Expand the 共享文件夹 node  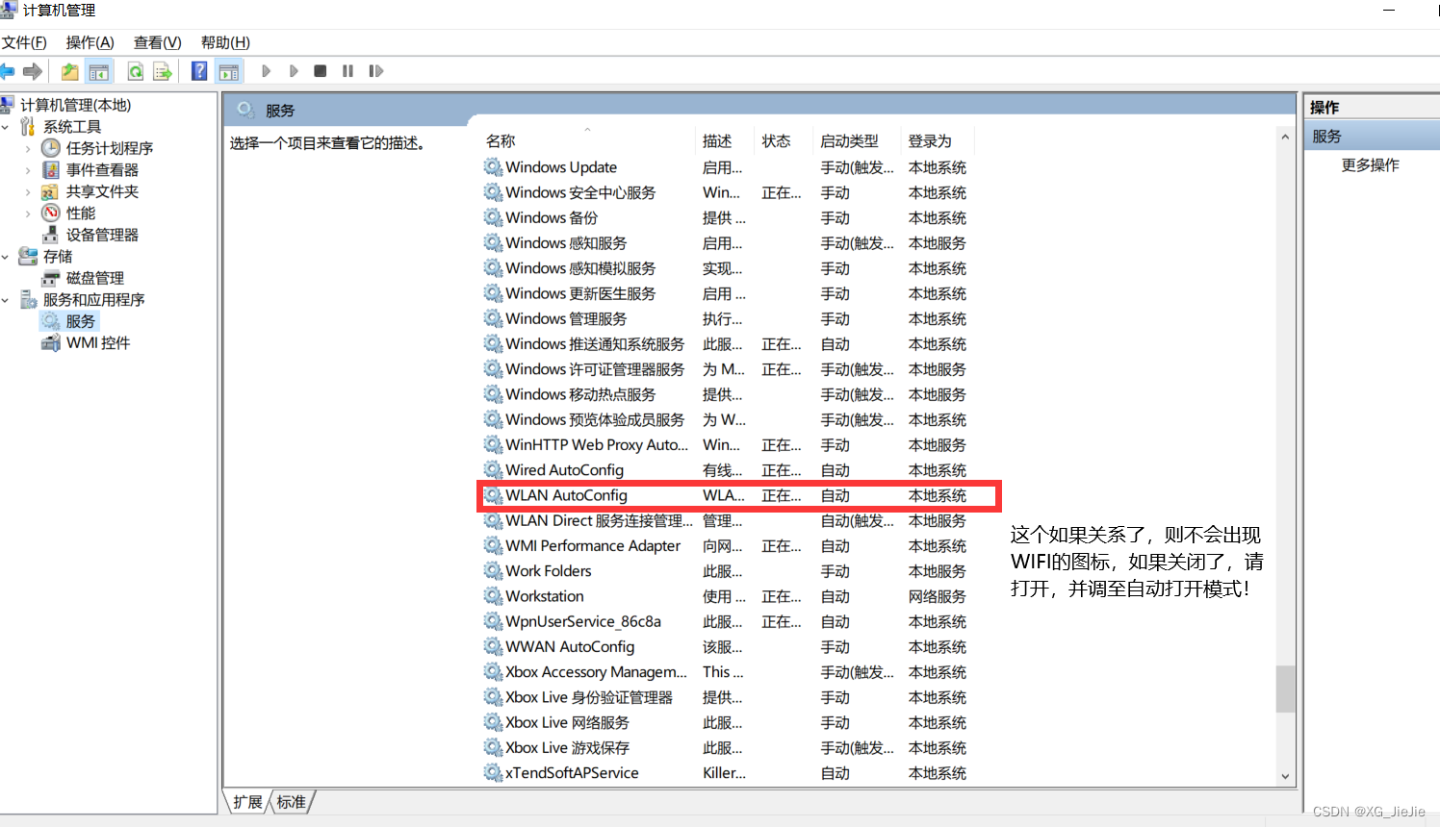tap(28, 192)
